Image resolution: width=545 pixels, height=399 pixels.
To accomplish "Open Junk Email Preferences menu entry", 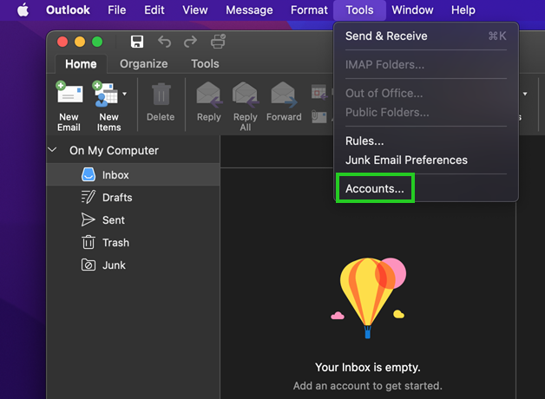I will [x=406, y=160].
